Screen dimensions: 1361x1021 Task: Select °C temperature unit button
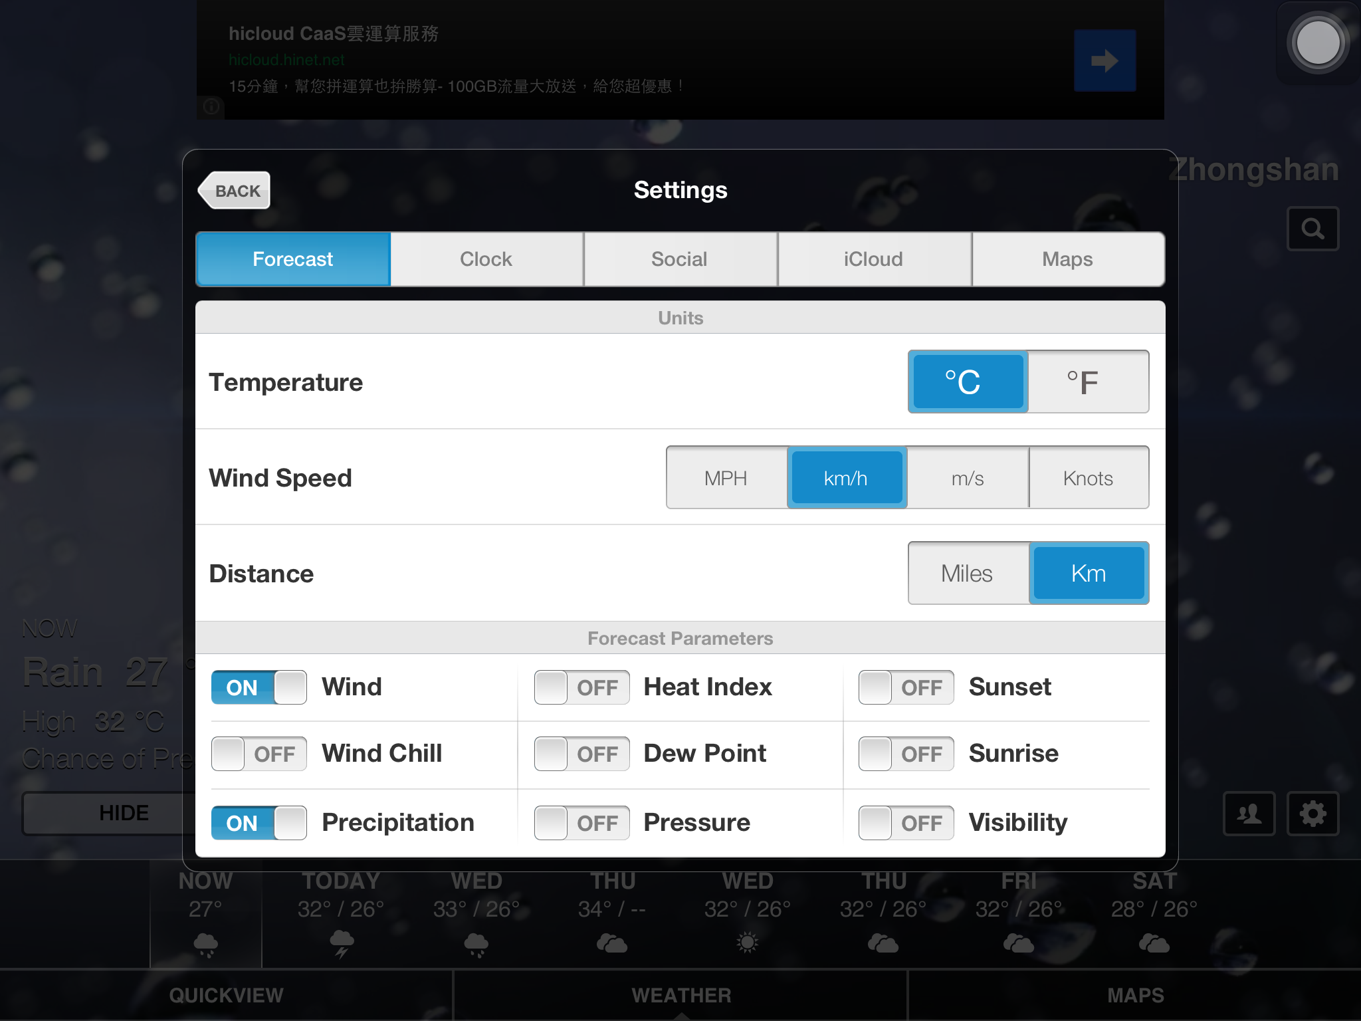coord(967,380)
